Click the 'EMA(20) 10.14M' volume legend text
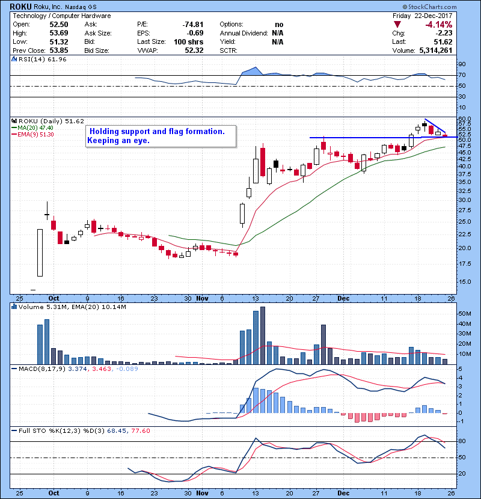 click(x=99, y=307)
